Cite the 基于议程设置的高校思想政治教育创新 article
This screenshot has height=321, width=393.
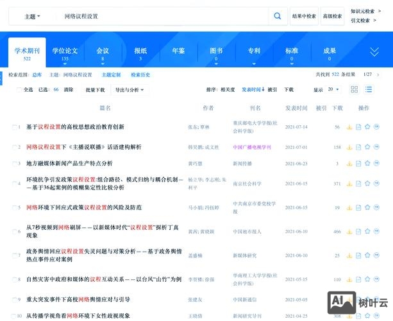(x=376, y=126)
